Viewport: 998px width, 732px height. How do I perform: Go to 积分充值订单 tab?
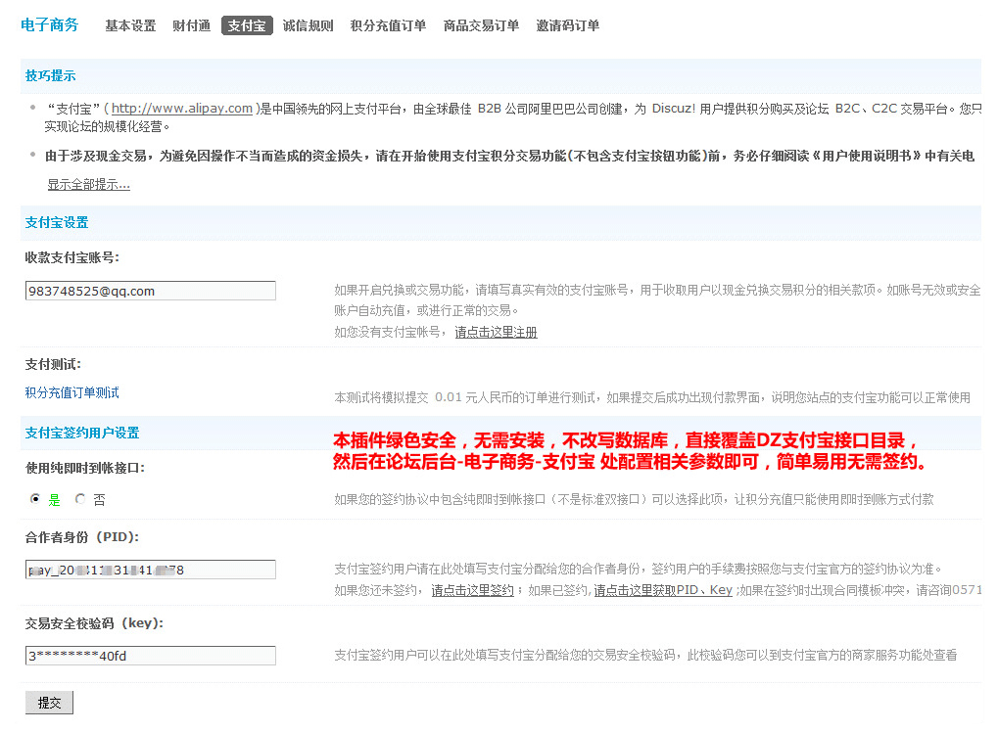[x=388, y=25]
